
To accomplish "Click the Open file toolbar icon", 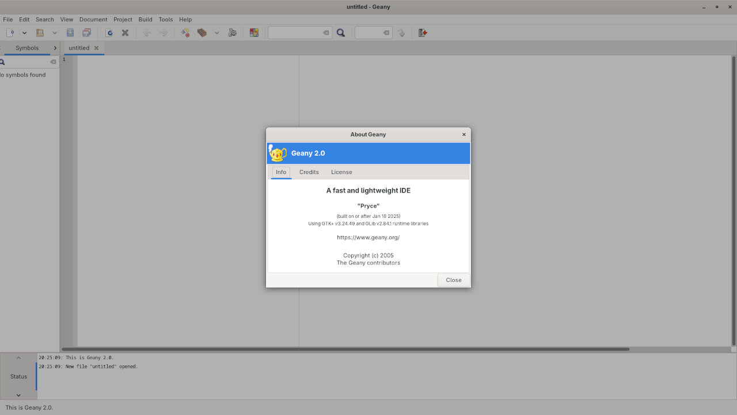I will click(x=40, y=33).
